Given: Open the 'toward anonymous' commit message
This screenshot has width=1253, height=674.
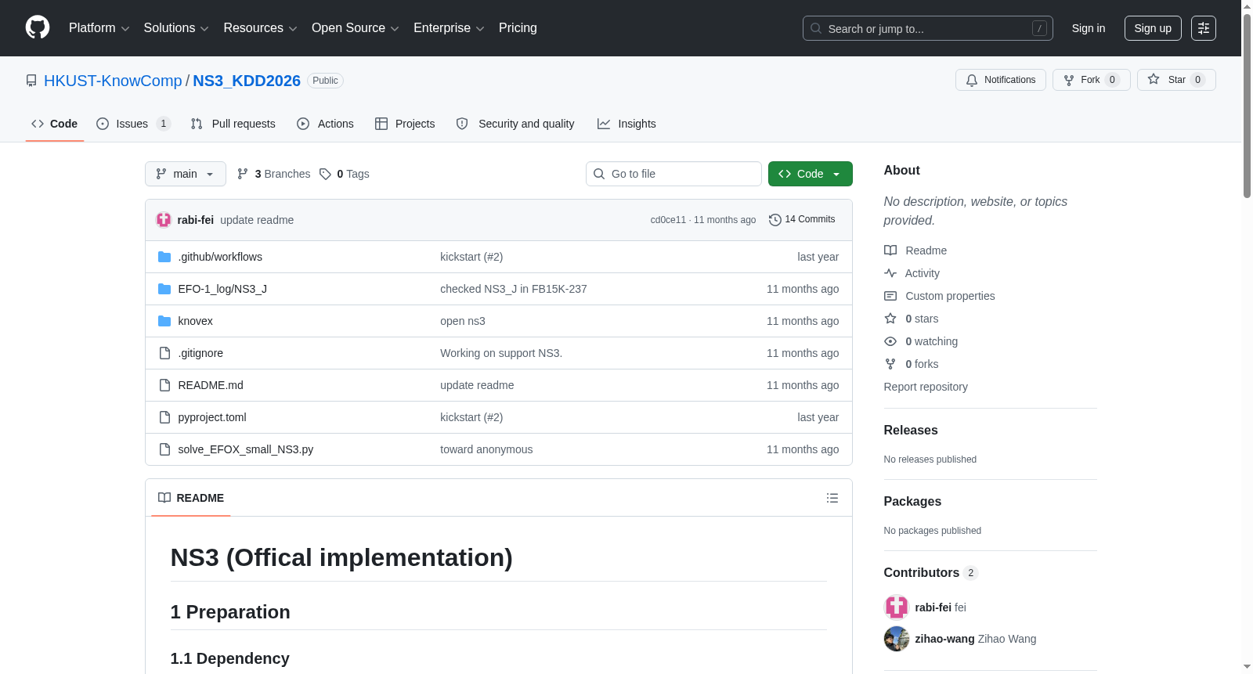Looking at the screenshot, I should point(486,449).
